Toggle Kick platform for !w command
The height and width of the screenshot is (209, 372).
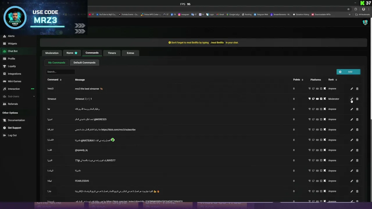click(325, 109)
